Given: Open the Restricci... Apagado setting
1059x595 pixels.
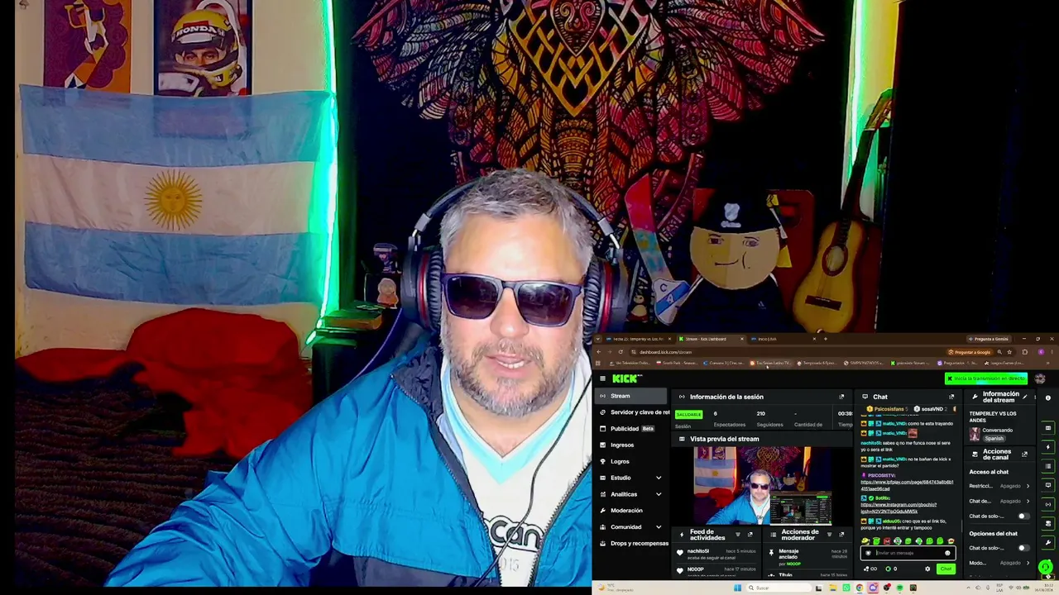Looking at the screenshot, I should tap(1000, 486).
